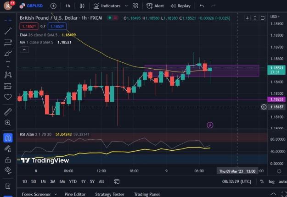This screenshot has width=287, height=197.
Task: Toggle magnet mode snapping
Action: (8, 137)
